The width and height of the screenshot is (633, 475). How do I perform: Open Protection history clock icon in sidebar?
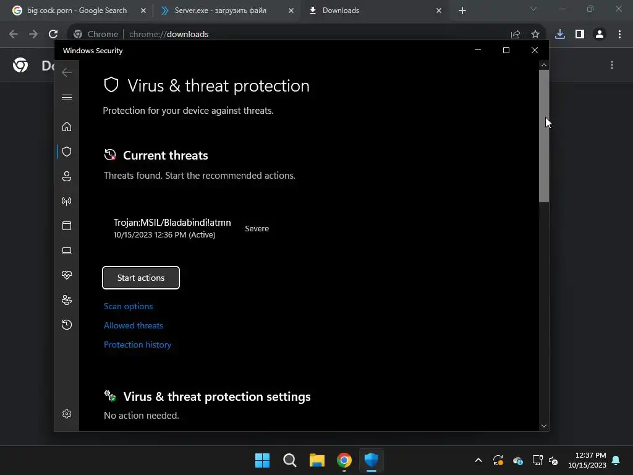click(x=67, y=325)
